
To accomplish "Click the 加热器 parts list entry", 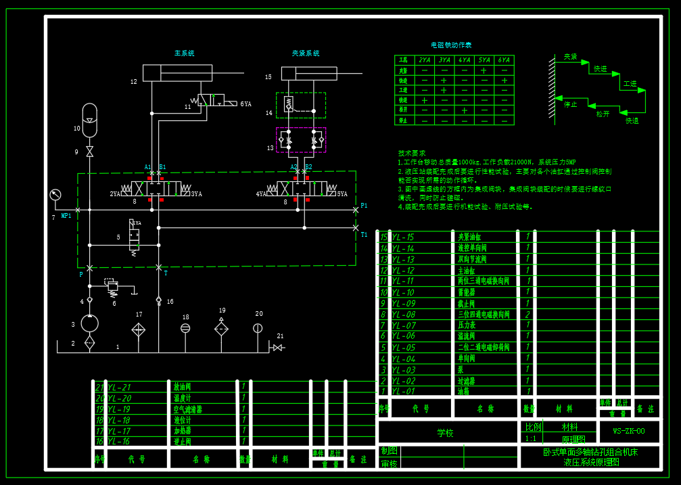I will 182,431.
